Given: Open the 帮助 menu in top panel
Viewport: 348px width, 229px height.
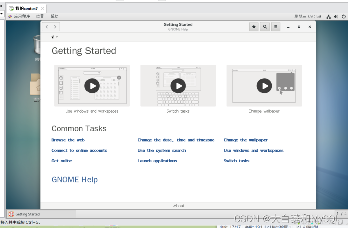Looking at the screenshot, I should tap(54, 16).
